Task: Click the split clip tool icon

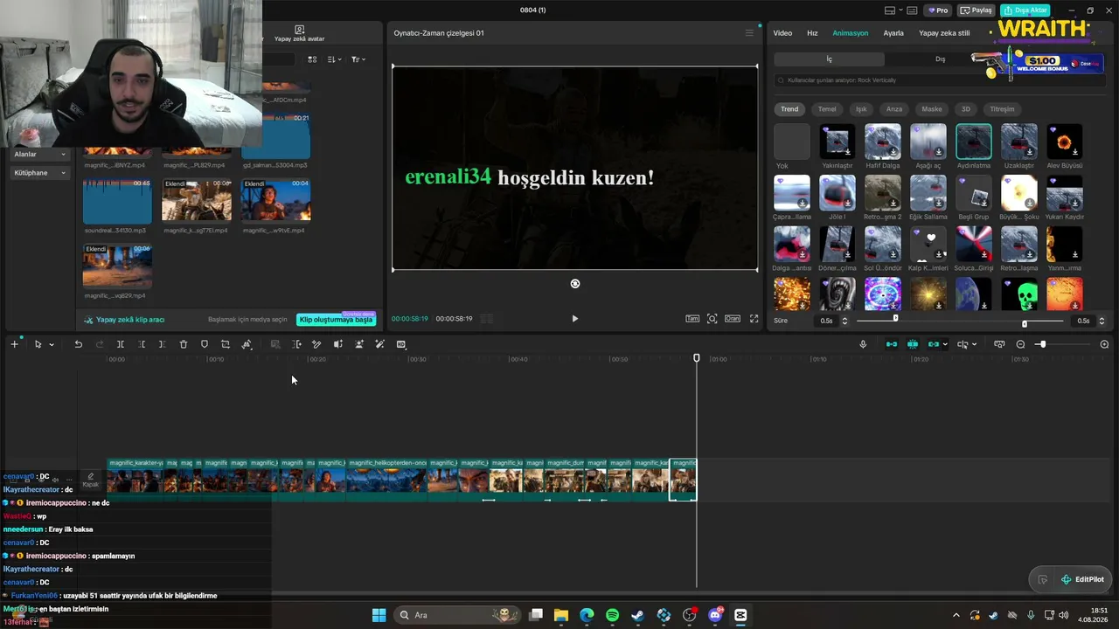Action: point(121,344)
